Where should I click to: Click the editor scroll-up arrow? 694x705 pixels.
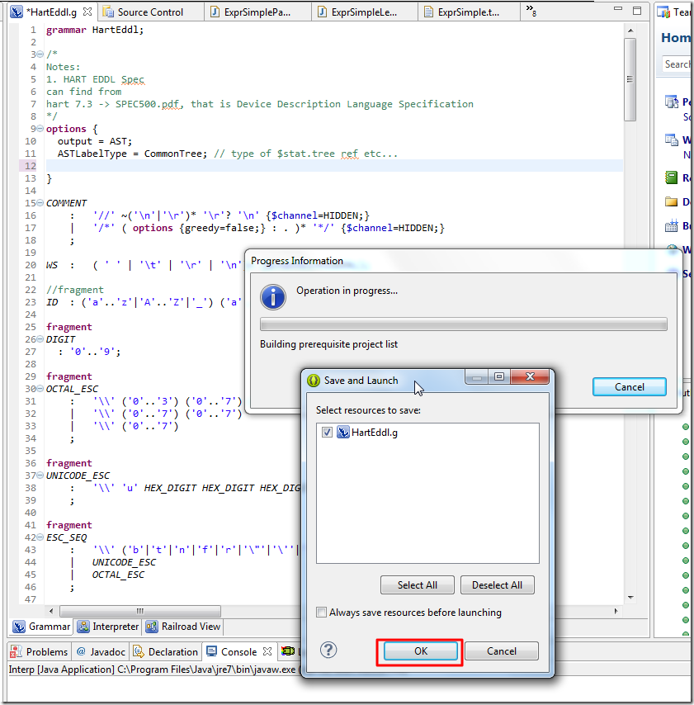point(630,31)
